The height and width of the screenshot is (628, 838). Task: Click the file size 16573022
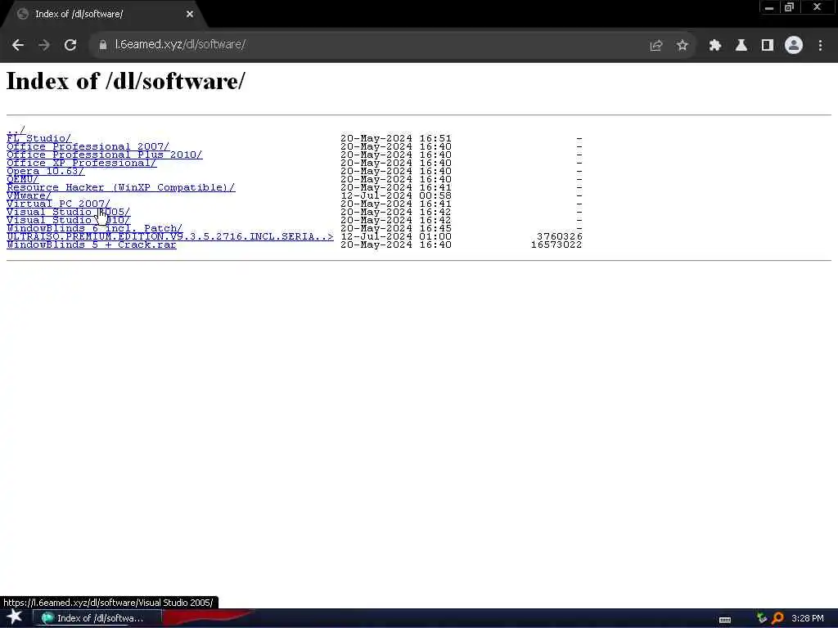pos(556,244)
